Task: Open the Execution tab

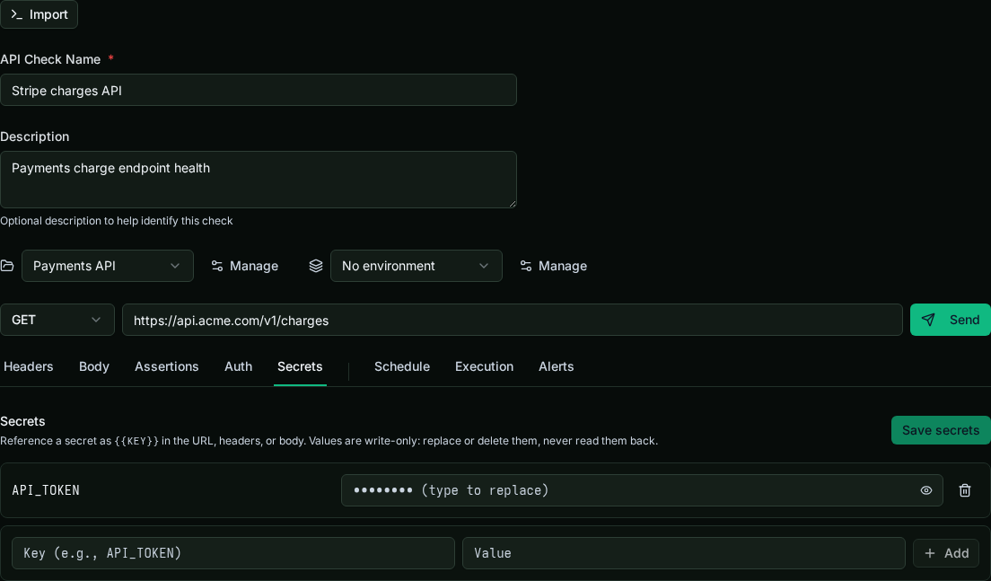Action: point(484,366)
